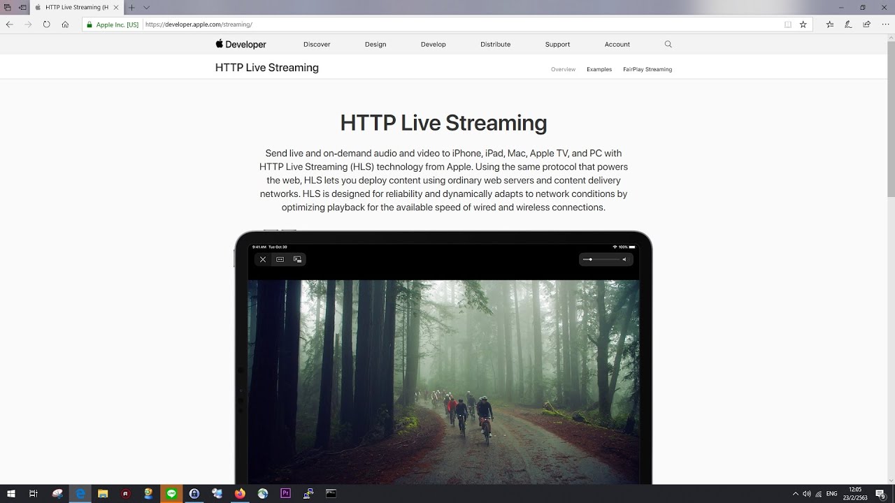
Task: Select the HTTP Live Streaming browser tab
Action: 76,7
